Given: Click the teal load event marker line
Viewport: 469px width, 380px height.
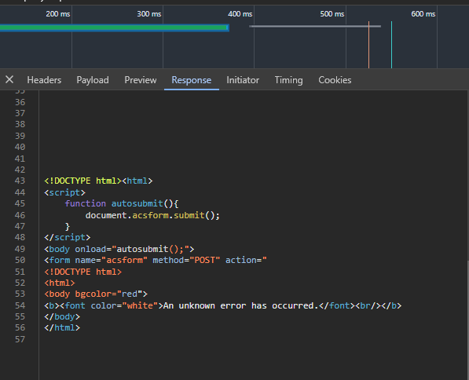Looking at the screenshot, I should click(391, 45).
